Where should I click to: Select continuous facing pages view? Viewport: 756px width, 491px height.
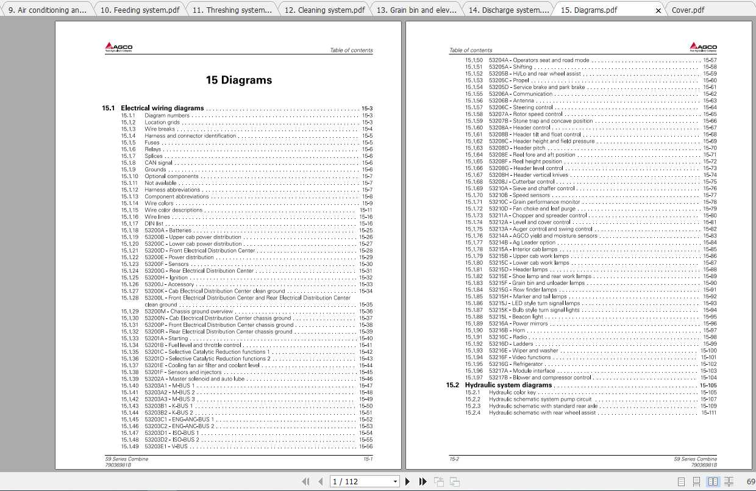tap(729, 481)
